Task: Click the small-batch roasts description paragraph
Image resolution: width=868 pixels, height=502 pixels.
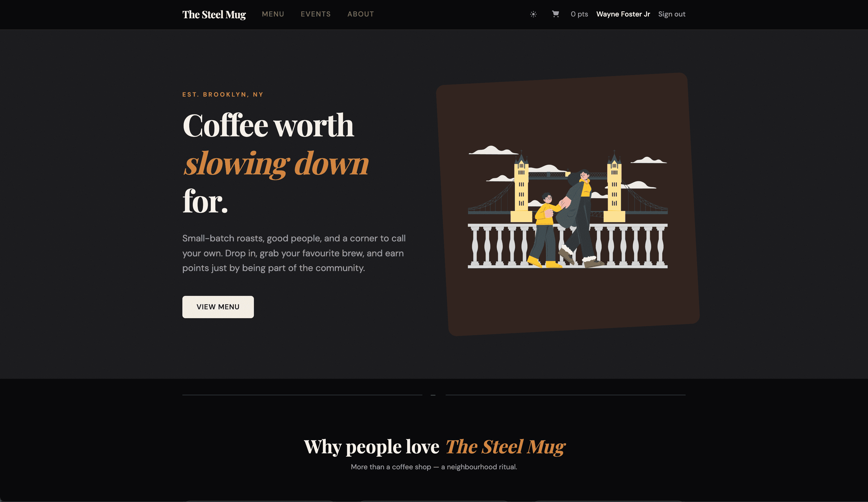Action: coord(294,253)
